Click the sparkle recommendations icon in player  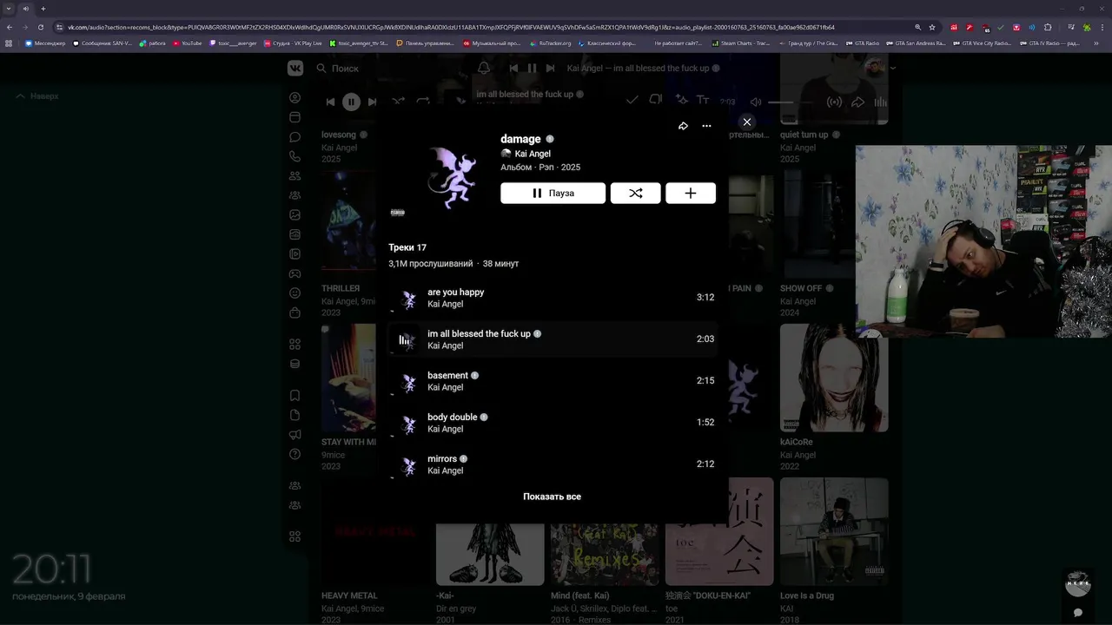coord(682,101)
